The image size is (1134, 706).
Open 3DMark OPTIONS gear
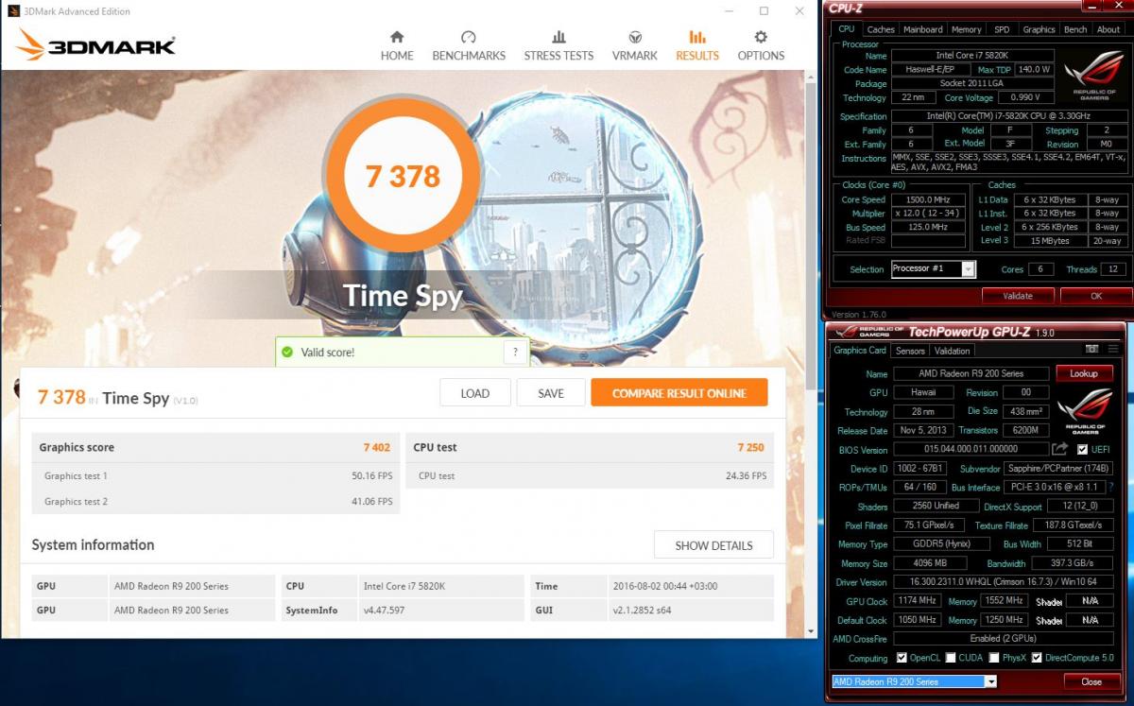[761, 45]
